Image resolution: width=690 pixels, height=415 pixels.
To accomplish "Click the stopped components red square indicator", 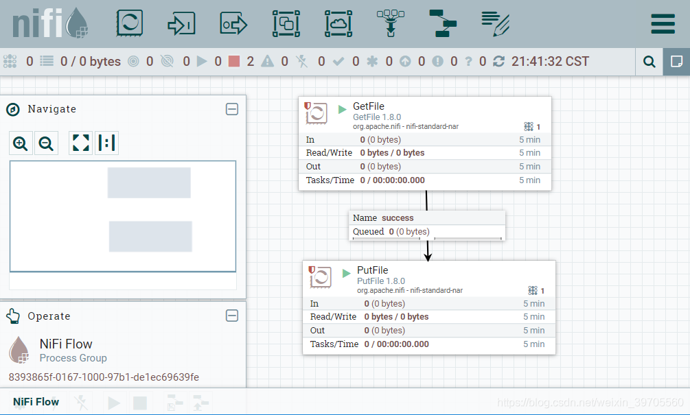I will pyautogui.click(x=234, y=61).
